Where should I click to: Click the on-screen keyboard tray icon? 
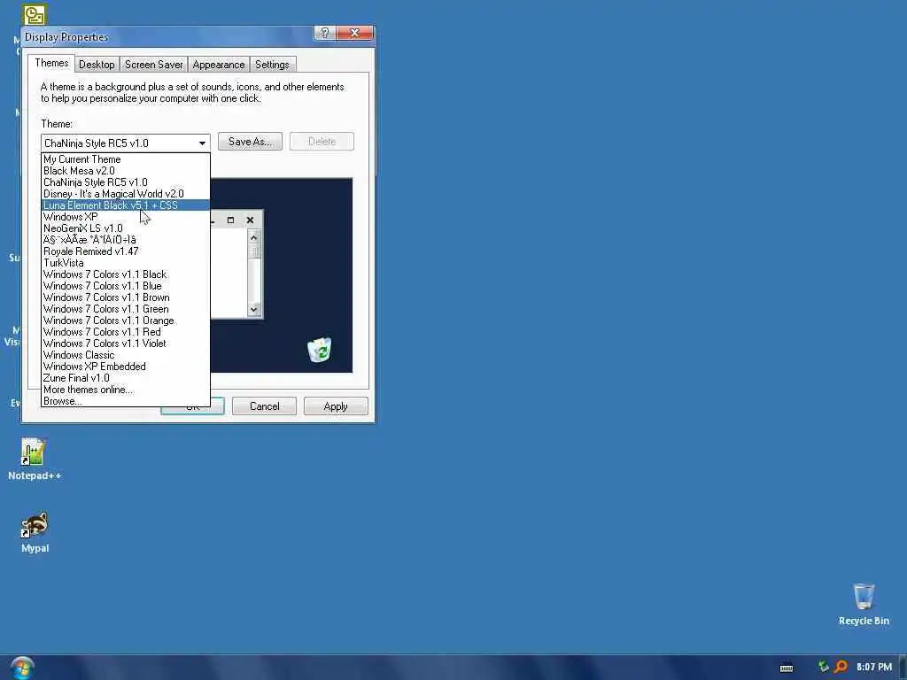787,668
